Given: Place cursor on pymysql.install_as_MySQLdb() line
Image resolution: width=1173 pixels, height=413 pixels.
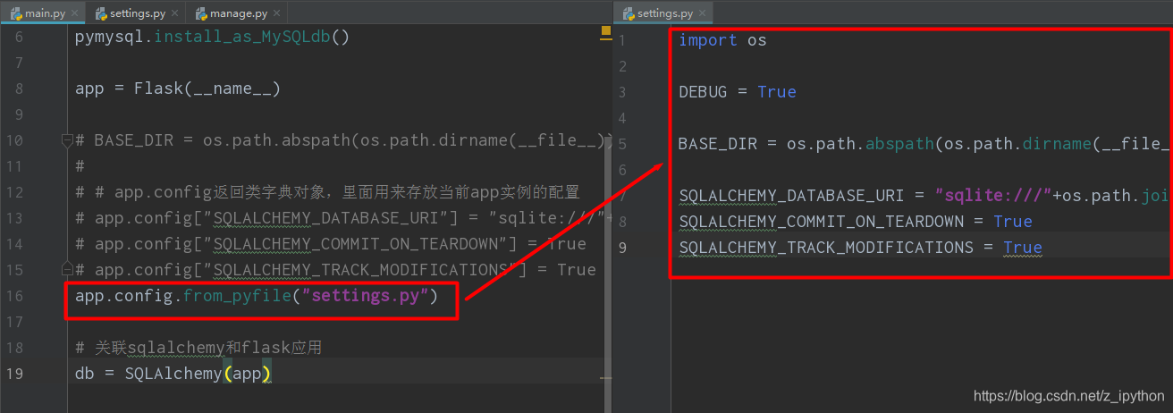Looking at the screenshot, I should pos(212,38).
